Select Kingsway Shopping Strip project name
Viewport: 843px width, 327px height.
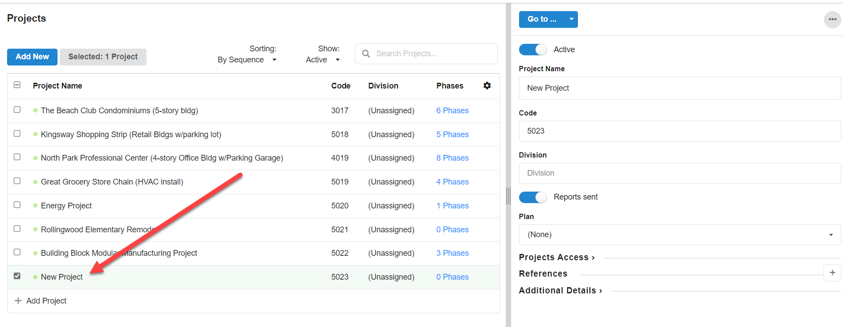[x=131, y=135]
